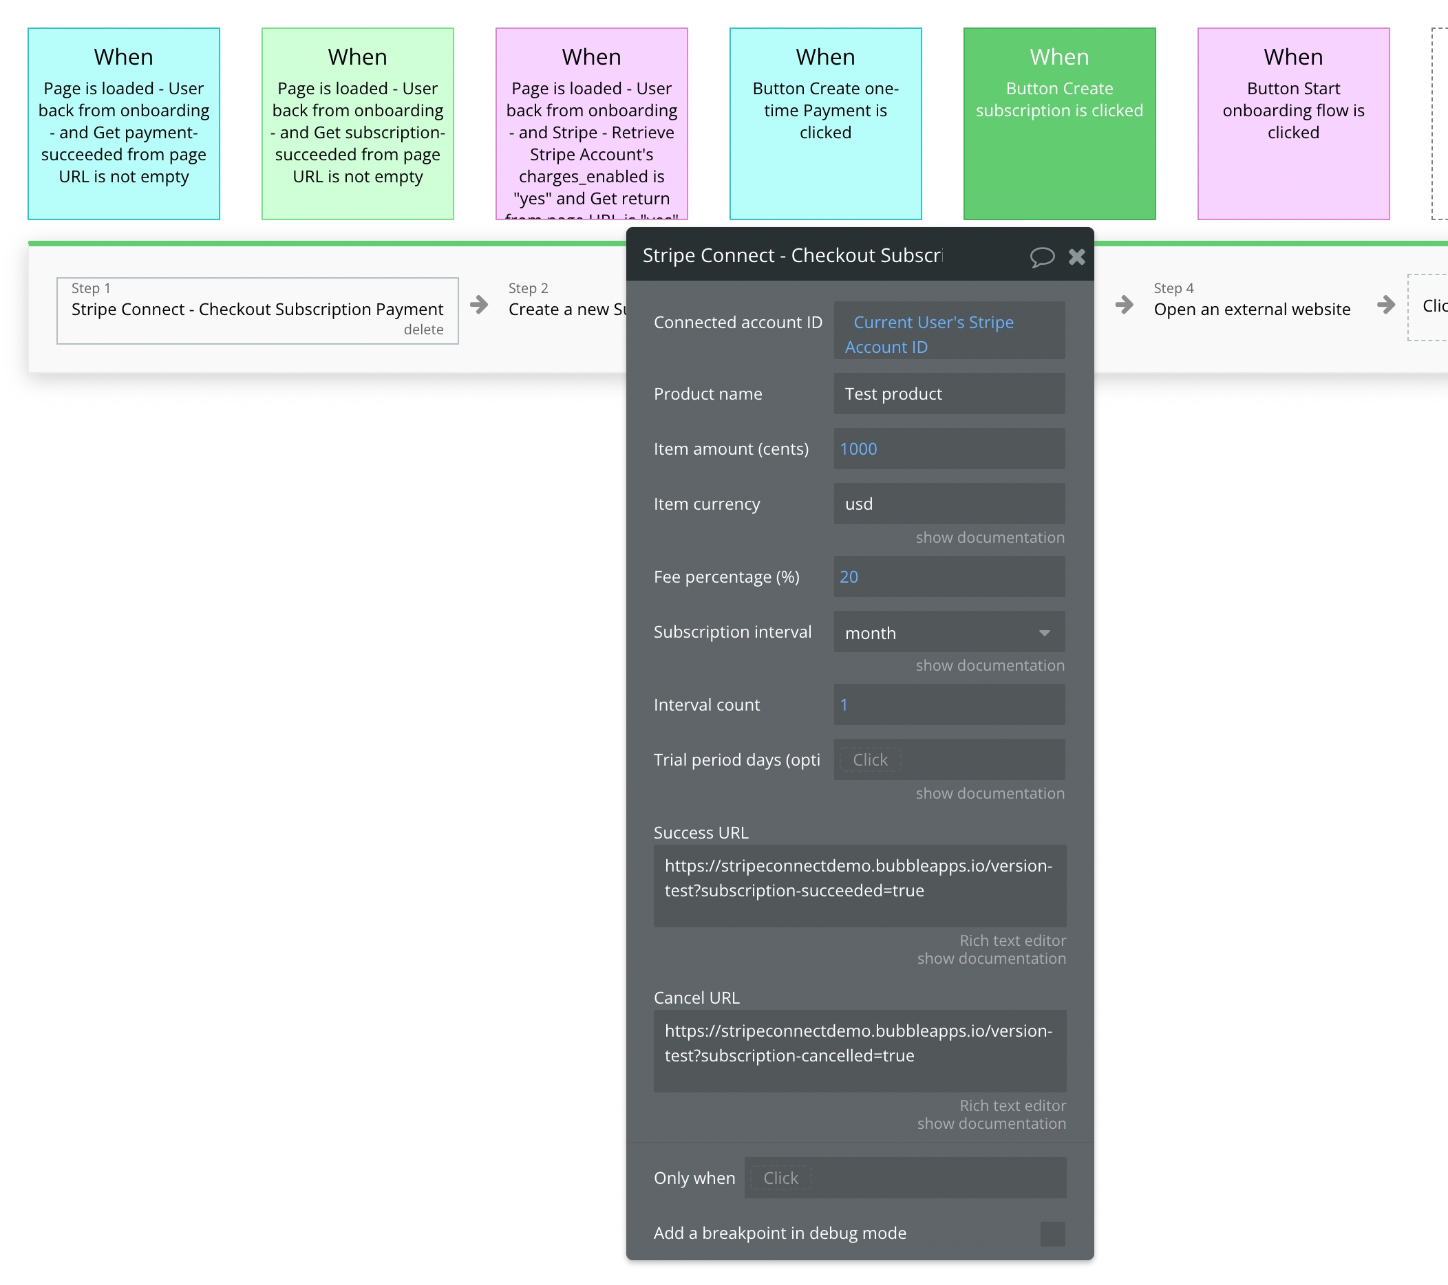The height and width of the screenshot is (1285, 1448).
Task: Open the Subscription interval dropdown
Action: point(948,632)
